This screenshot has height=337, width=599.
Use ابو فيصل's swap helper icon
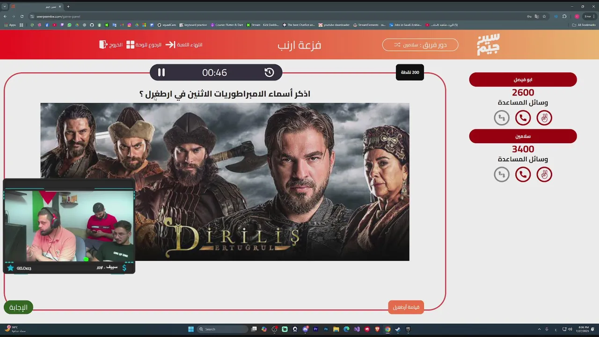[502, 118]
